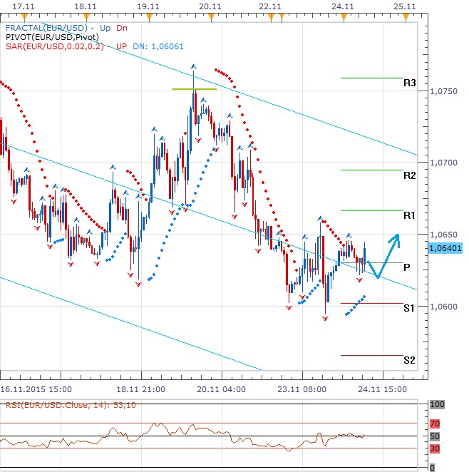Click the R2 pivot resistance label
Image resolution: width=469 pixels, height=472 pixels.
409,175
